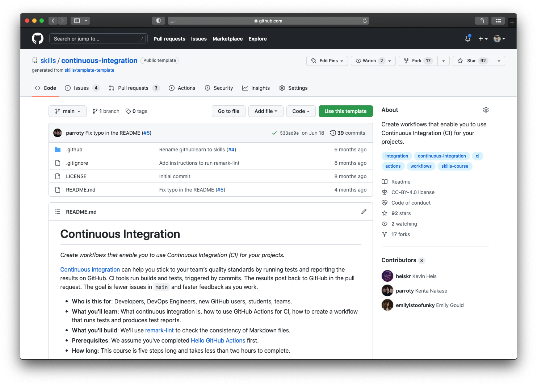Edit README with the pencil icon

(x=364, y=211)
